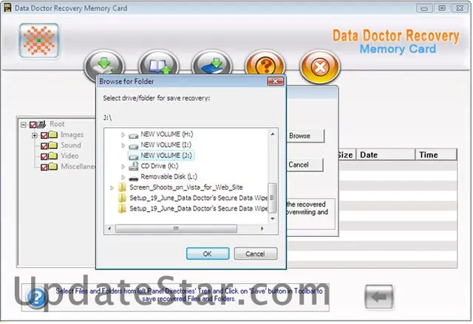Click the NEW VOLUME (I:) drive icon

133,145
